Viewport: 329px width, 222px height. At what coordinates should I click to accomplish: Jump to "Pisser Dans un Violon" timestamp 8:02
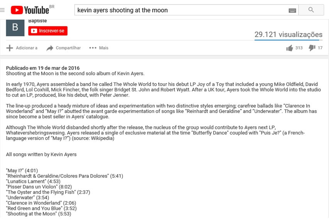pos(66,187)
